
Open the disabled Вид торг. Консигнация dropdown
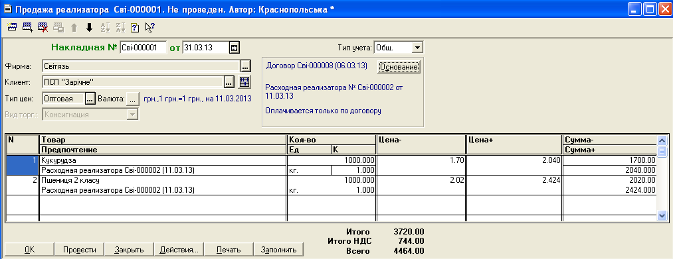click(x=133, y=115)
